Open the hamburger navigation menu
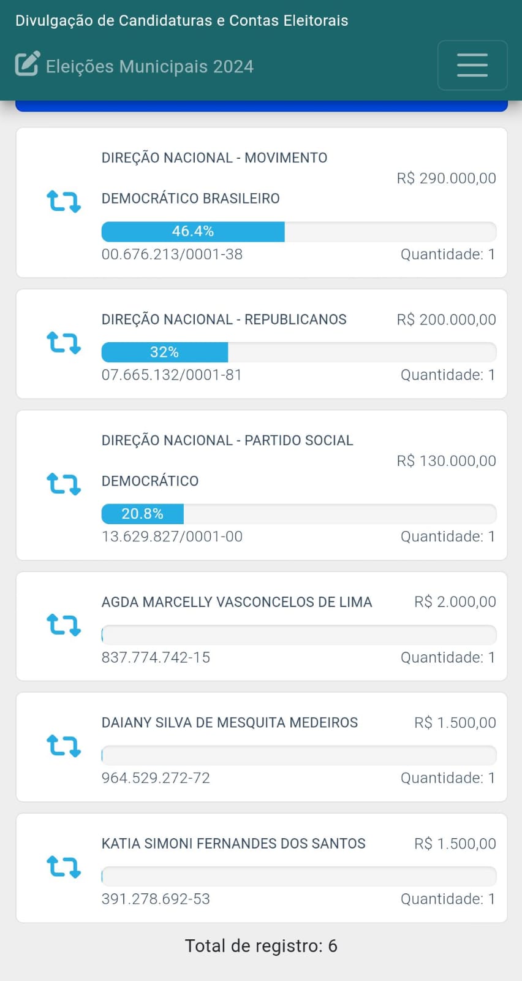The image size is (522, 981). pyautogui.click(x=472, y=65)
